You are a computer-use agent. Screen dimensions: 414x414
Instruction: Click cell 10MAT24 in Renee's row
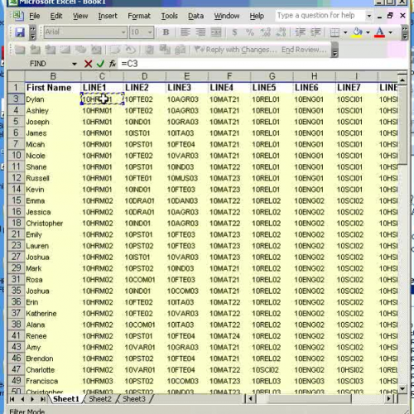pyautogui.click(x=229, y=336)
